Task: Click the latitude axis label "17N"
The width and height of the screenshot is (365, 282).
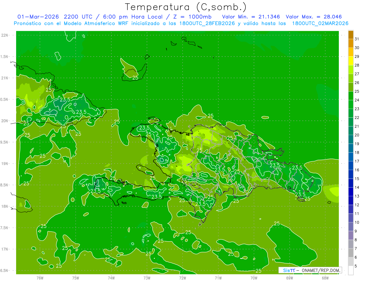Action: coord(5,249)
